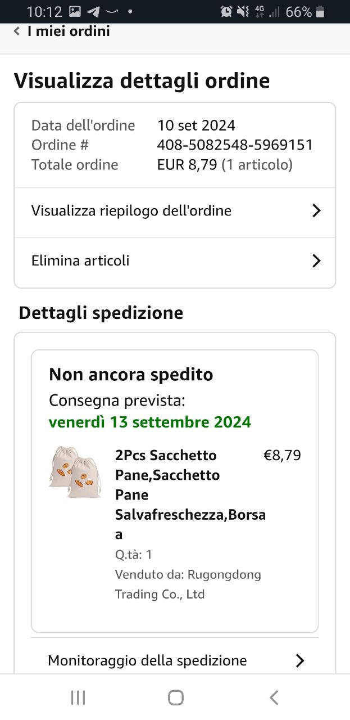Viewport: 350px width, 720px height.
Task: Tap the back arrow beside I miei ordini
Action: 17,31
